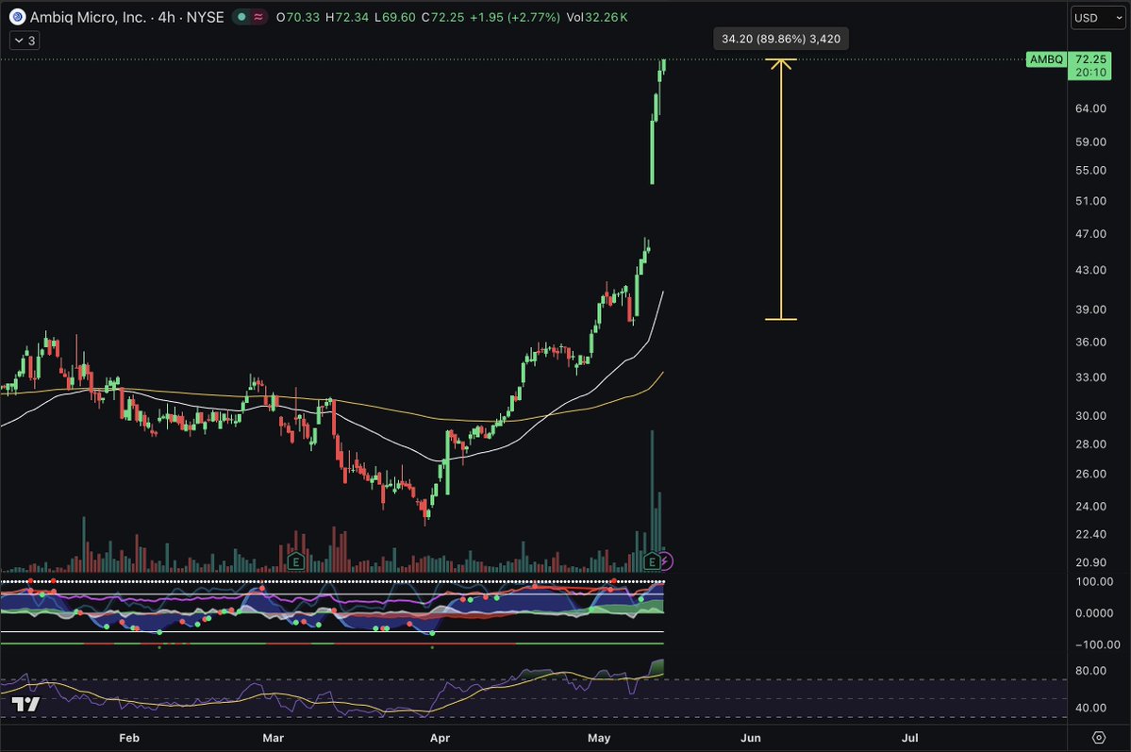This screenshot has width=1131, height=752.
Task: Click the volume reading Vol 32.26K
Action: tap(597, 17)
